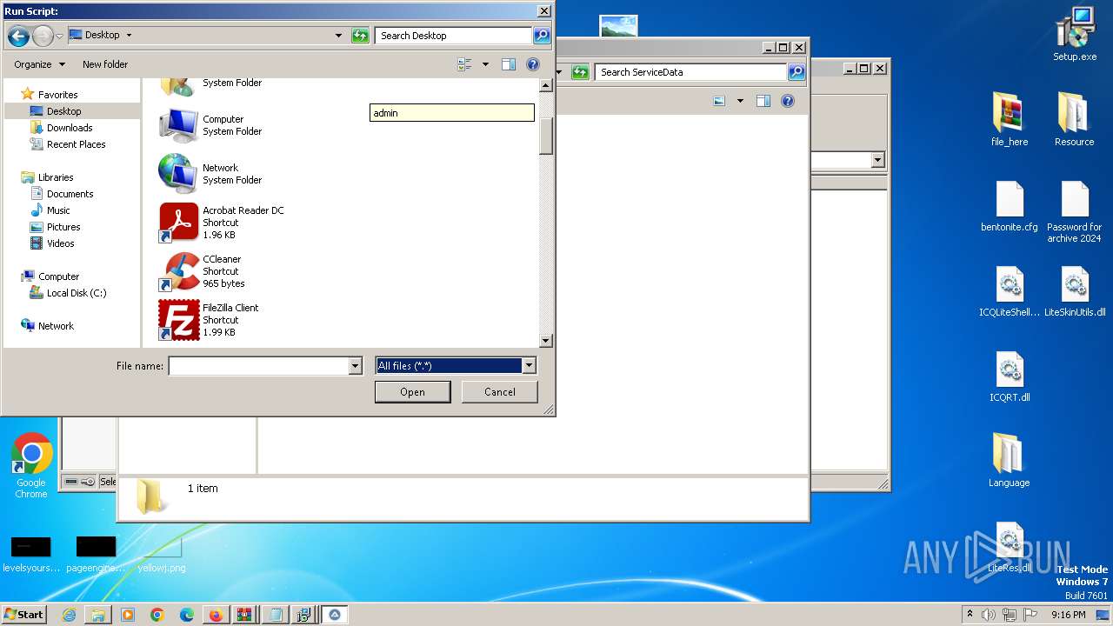Image resolution: width=1113 pixels, height=626 pixels.
Task: Open the Google Chrome desktop shortcut
Action: point(31,466)
